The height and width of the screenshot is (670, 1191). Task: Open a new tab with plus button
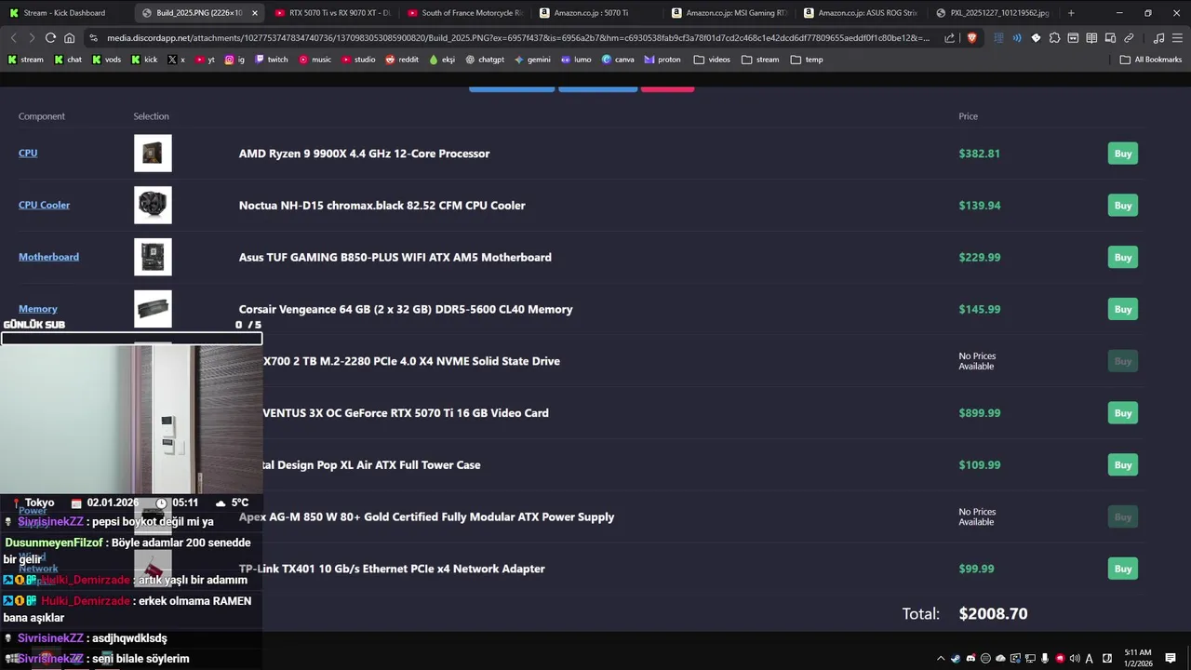1071,13
